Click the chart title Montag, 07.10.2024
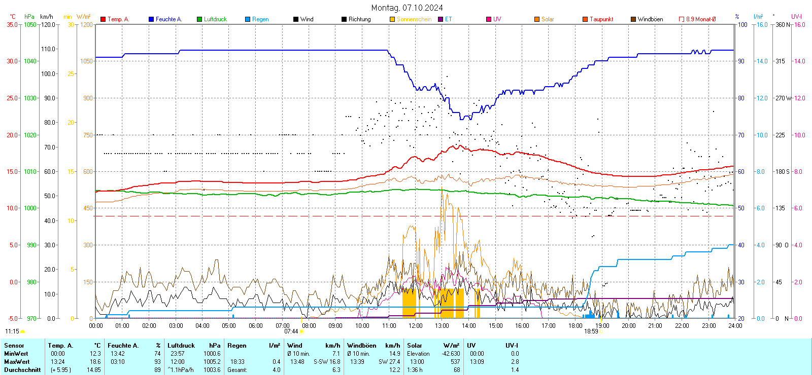 (x=407, y=8)
